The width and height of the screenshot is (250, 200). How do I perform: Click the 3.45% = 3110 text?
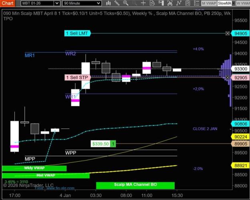16,182
